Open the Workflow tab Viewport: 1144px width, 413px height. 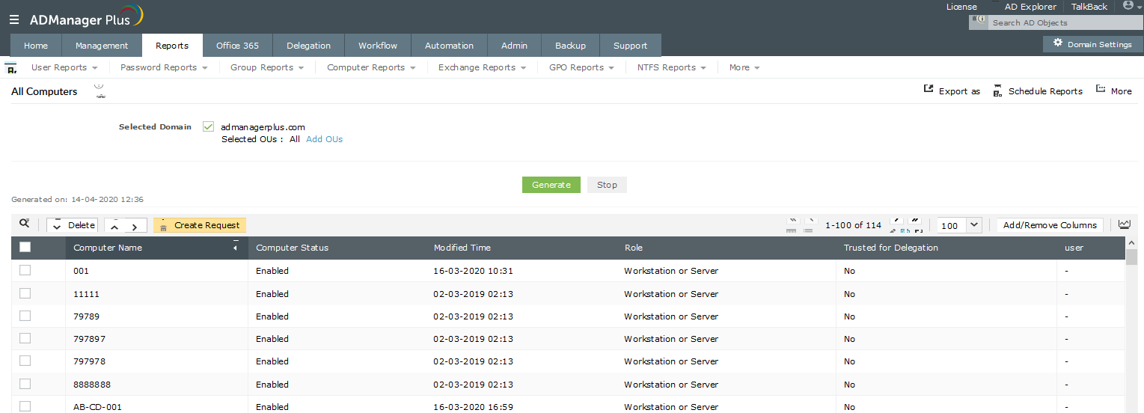(x=378, y=45)
